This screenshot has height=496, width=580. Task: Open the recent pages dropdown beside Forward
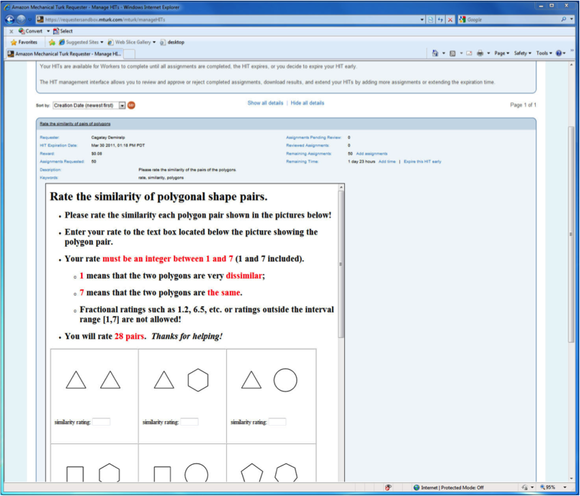click(x=31, y=20)
